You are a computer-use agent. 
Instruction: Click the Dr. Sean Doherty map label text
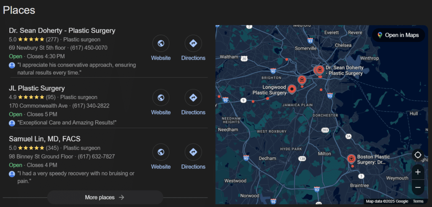pyautogui.click(x=344, y=70)
